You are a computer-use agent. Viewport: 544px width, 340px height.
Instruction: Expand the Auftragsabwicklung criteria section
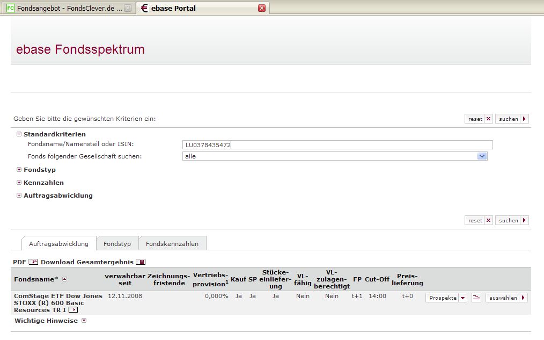(x=19, y=195)
